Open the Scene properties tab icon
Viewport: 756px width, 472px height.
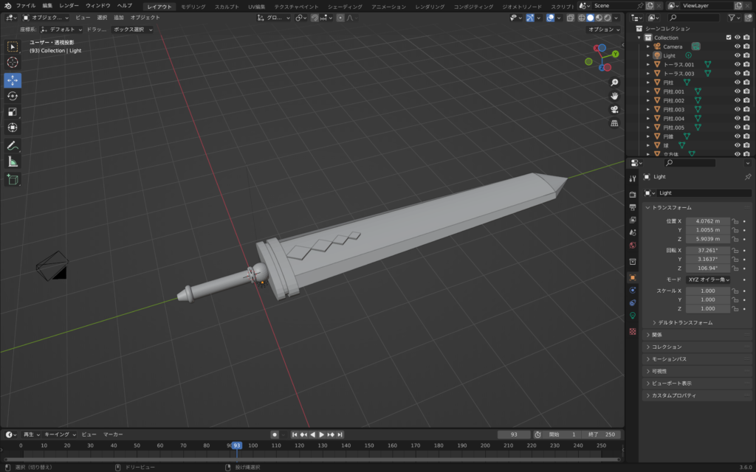coord(633,232)
